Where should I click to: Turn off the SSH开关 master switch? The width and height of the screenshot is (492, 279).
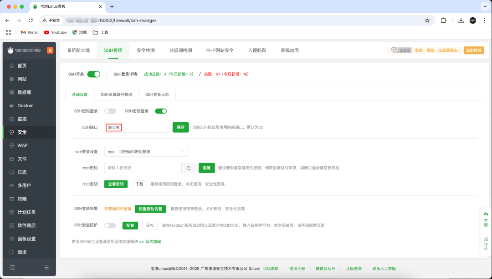(x=93, y=74)
